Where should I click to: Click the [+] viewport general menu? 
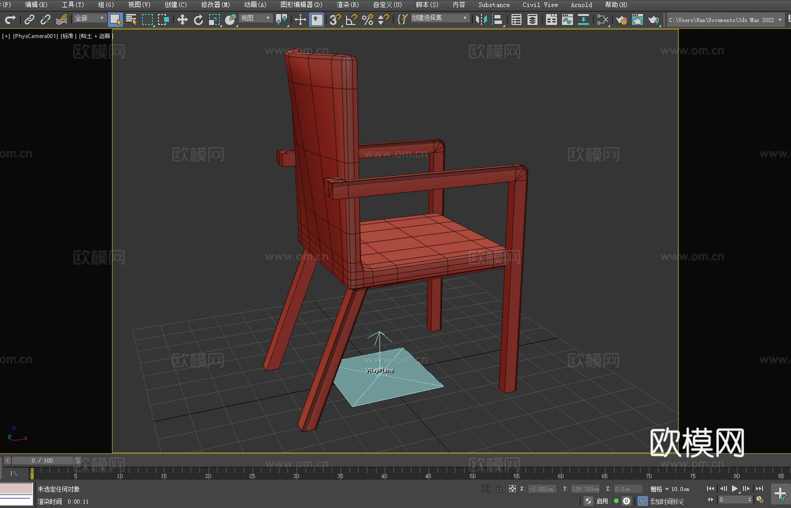6,36
